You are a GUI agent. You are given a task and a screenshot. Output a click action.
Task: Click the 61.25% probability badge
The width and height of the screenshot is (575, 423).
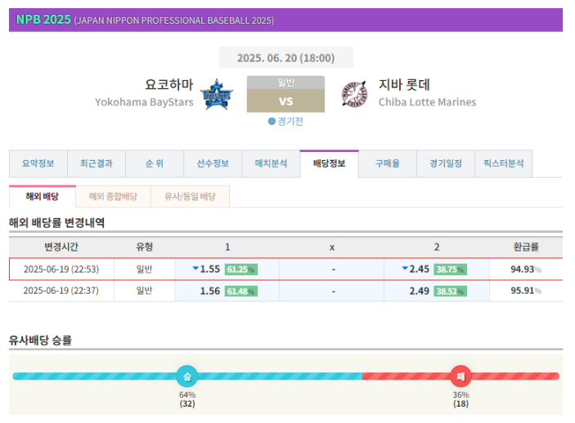(x=241, y=269)
